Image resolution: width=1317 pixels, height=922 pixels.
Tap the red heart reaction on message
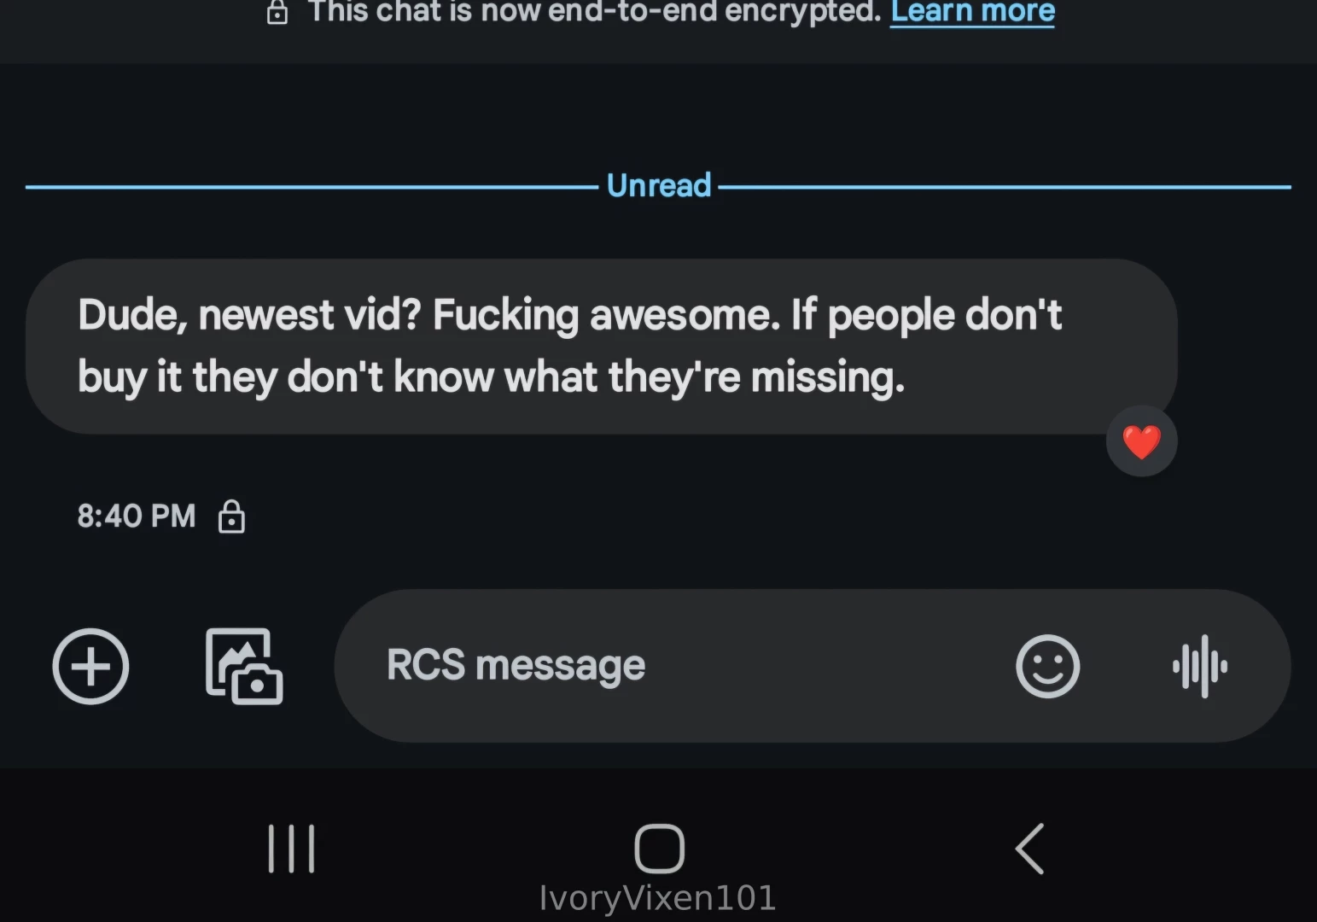[x=1141, y=441]
